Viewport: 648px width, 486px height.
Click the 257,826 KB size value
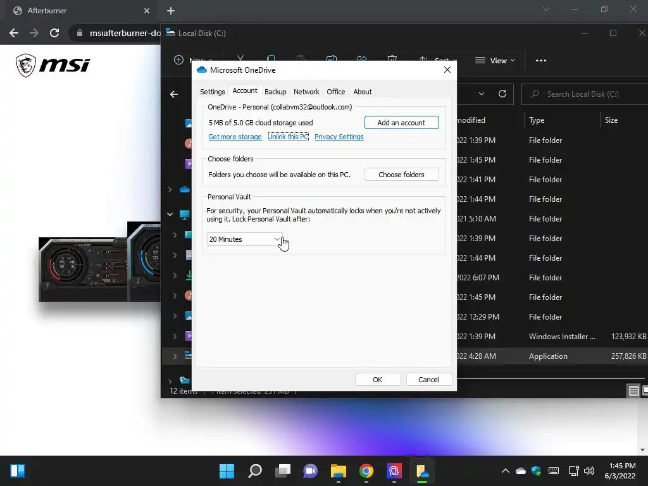click(x=628, y=356)
